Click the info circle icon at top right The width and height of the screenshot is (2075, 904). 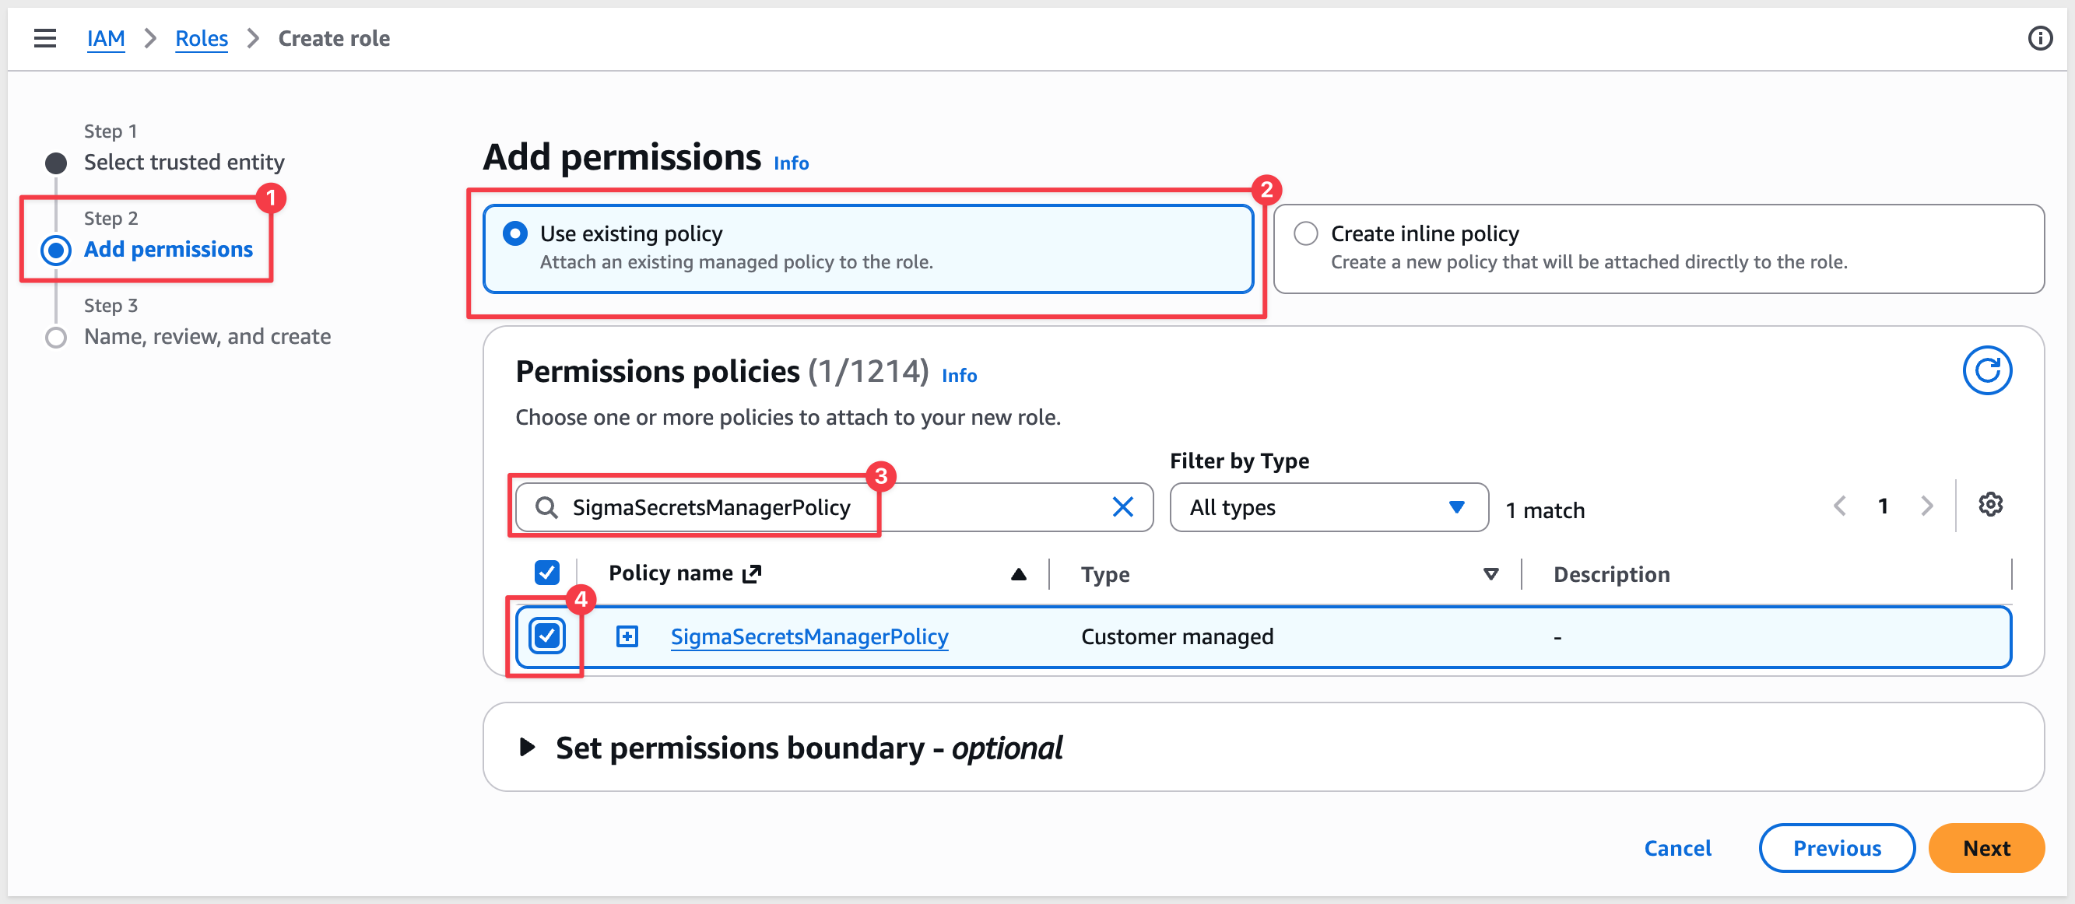(2039, 38)
